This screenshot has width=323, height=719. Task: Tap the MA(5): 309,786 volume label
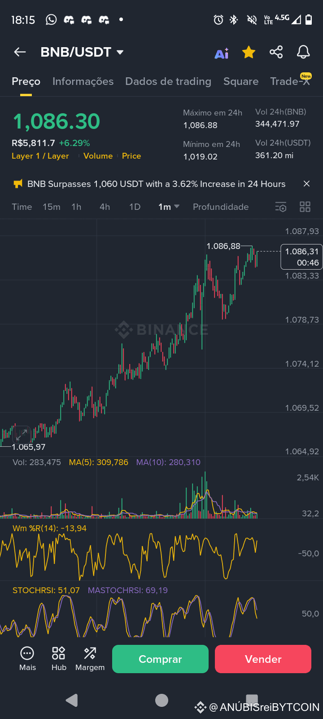pos(99,462)
